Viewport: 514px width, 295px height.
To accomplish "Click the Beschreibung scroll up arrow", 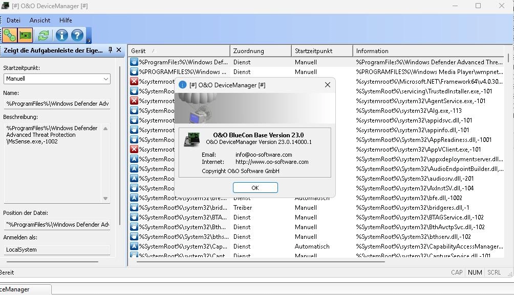I will coord(105,129).
